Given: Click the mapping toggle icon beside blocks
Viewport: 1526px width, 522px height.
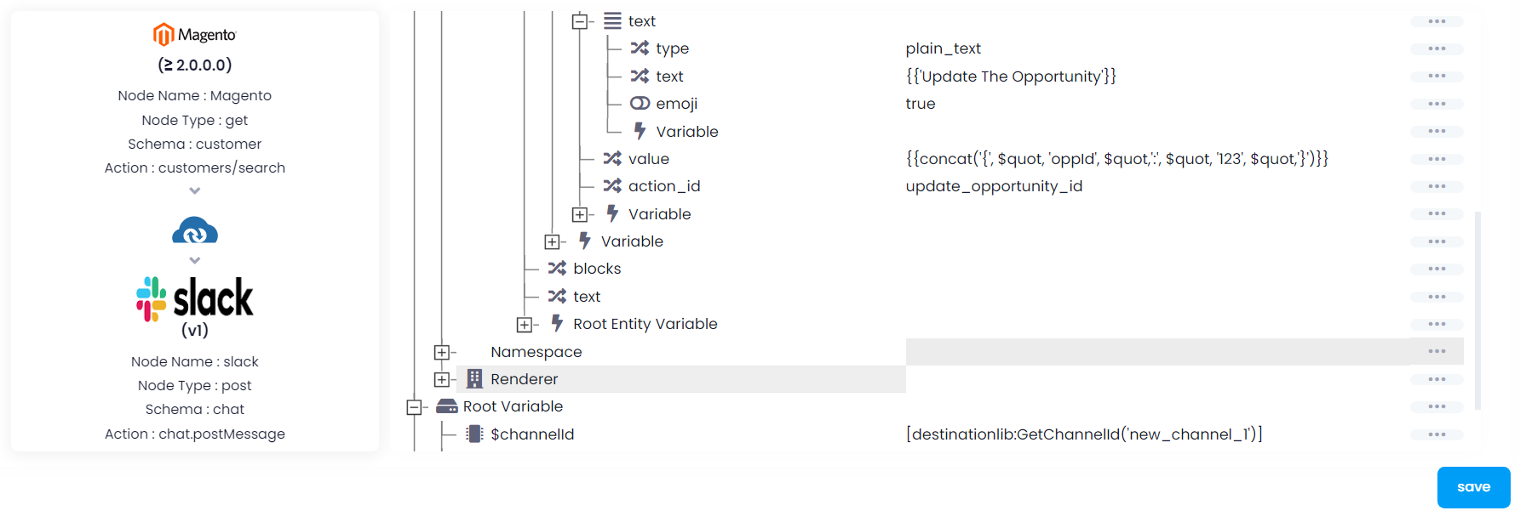Looking at the screenshot, I should 558,268.
